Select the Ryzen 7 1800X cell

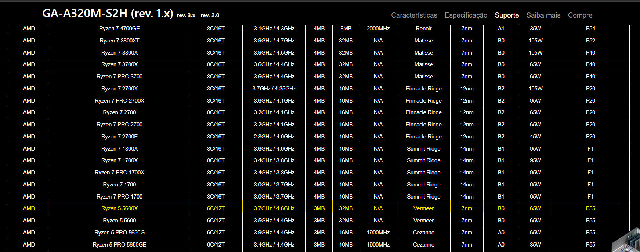click(x=119, y=149)
